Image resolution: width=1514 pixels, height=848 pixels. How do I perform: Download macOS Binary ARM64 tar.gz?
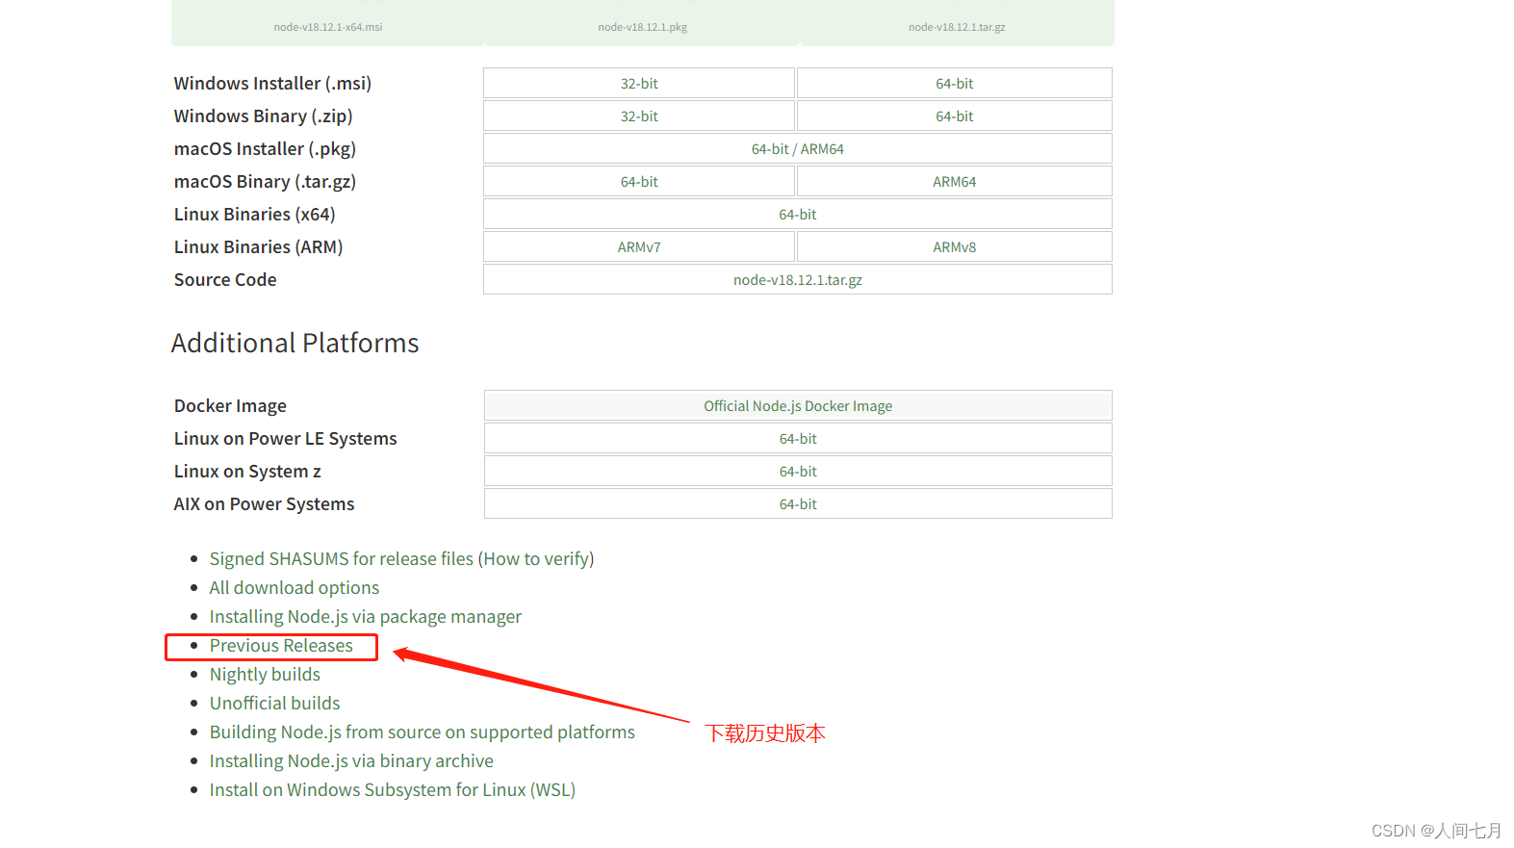[954, 182]
